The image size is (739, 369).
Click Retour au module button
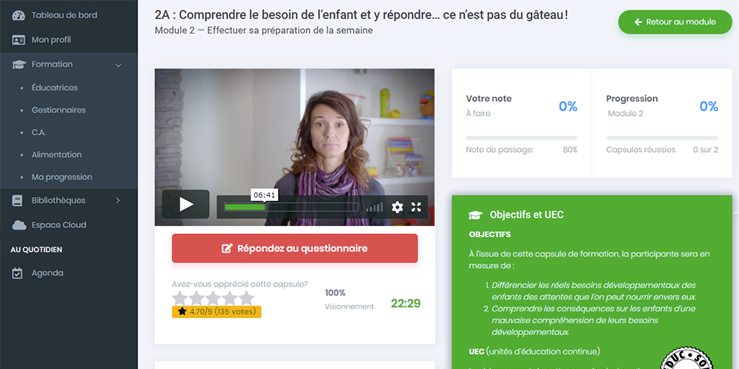pyautogui.click(x=675, y=22)
